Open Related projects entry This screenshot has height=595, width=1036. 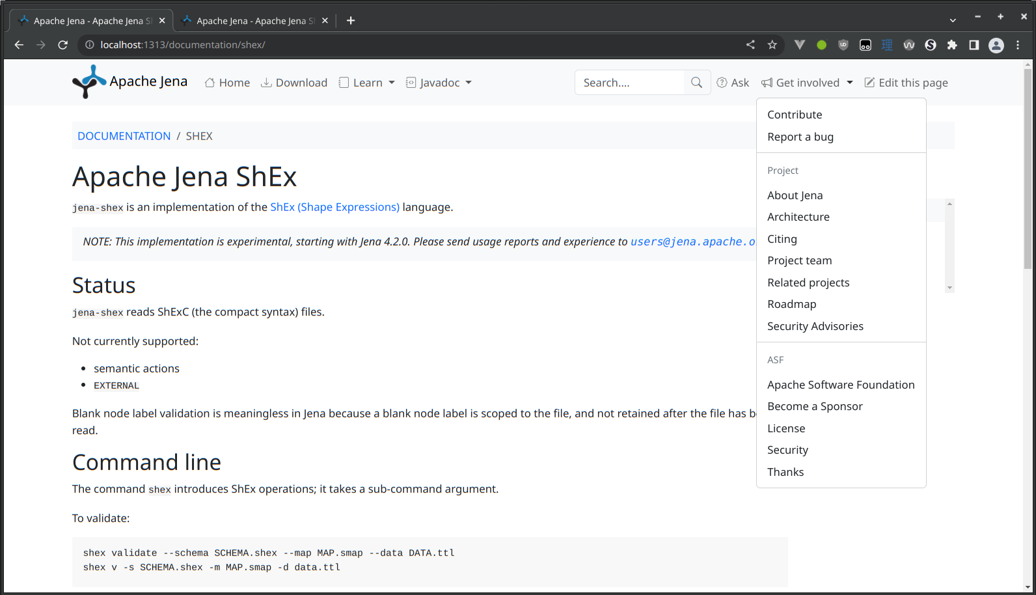pos(841,283)
